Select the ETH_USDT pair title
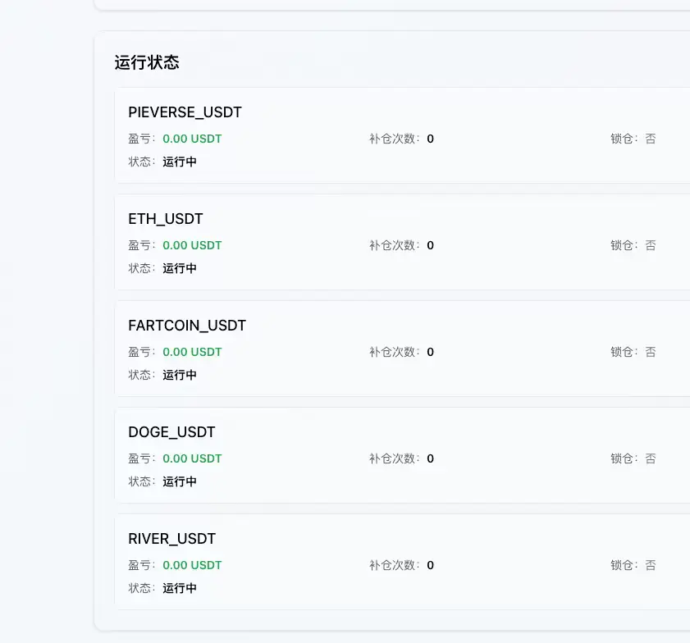 (166, 219)
